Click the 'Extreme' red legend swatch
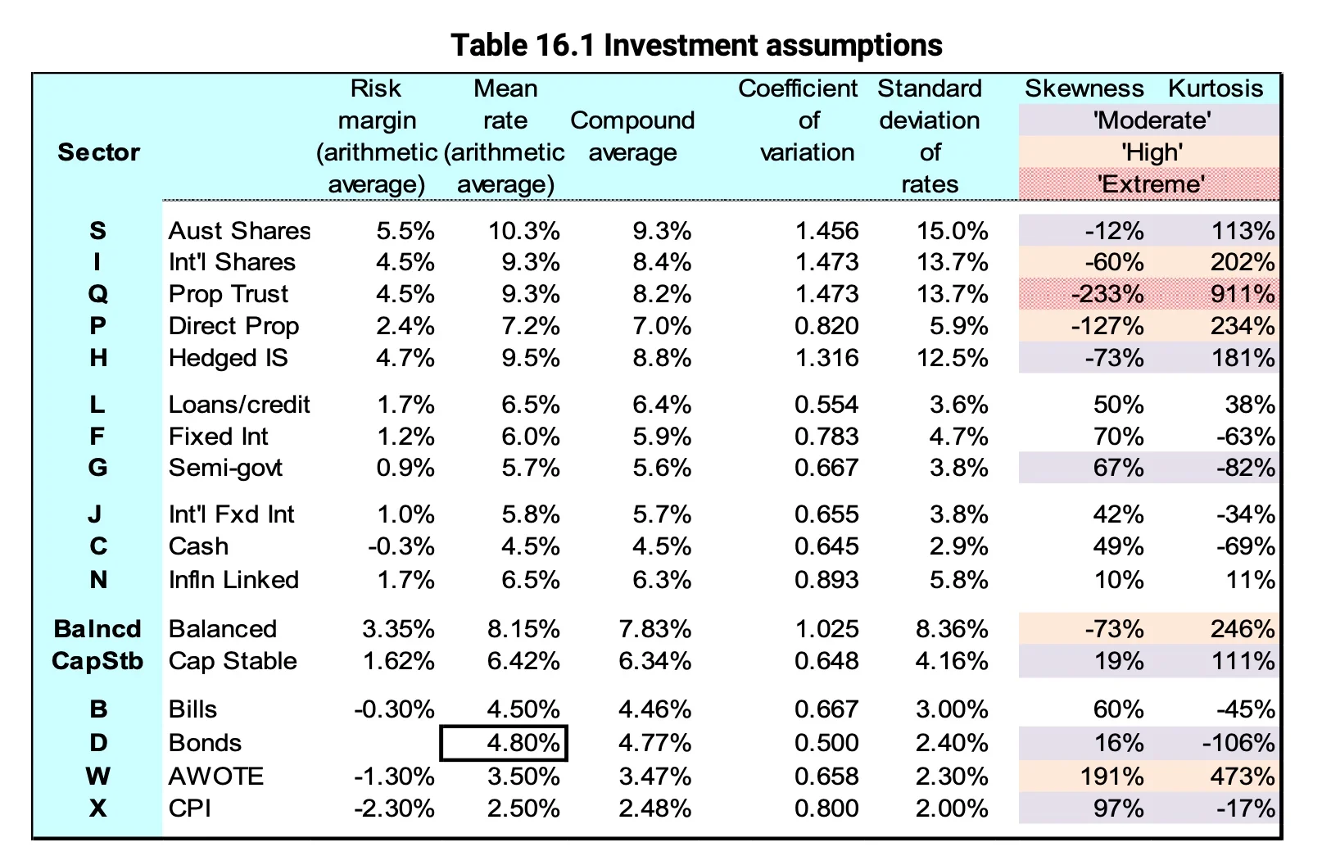This screenshot has width=1322, height=865. tap(1150, 183)
